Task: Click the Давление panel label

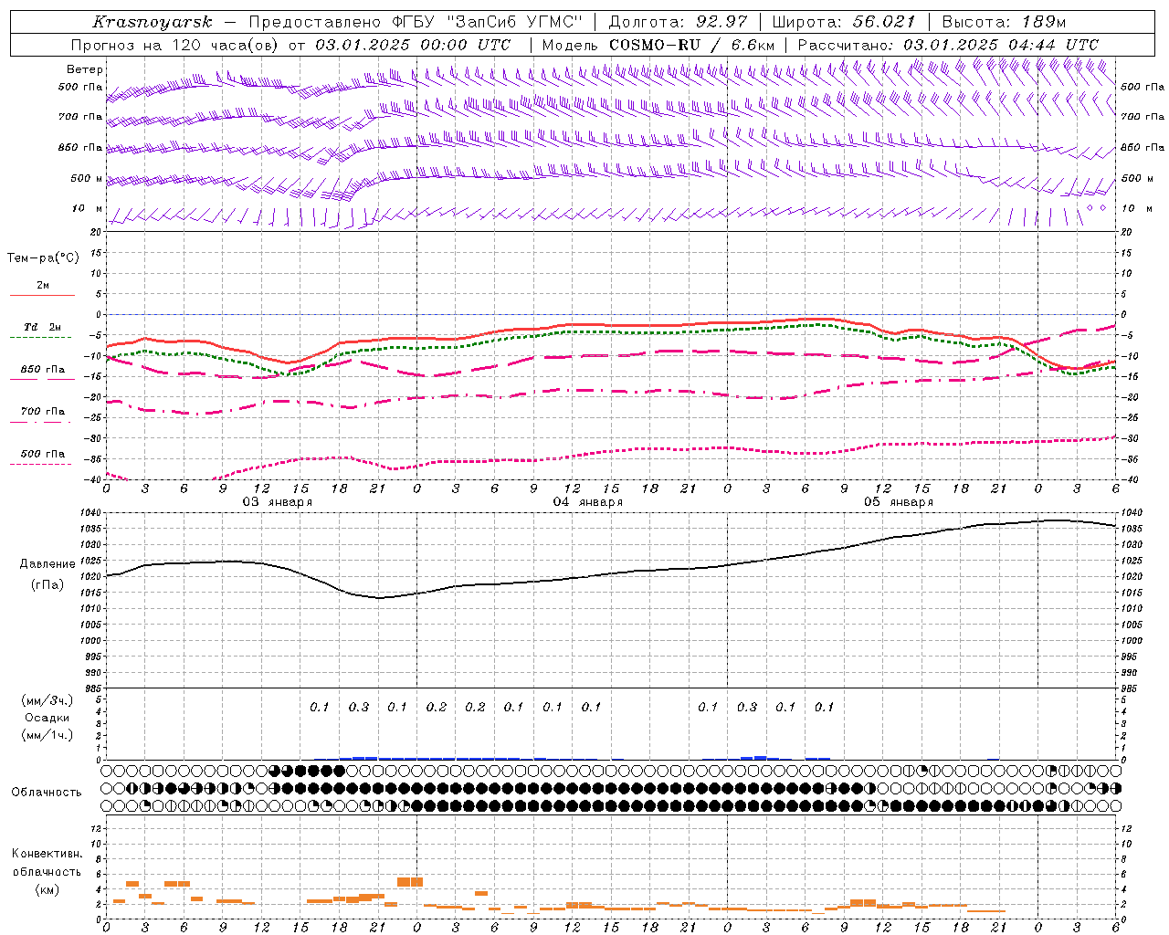Action: [x=47, y=564]
